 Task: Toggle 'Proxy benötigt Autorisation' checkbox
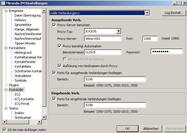point(60,46)
